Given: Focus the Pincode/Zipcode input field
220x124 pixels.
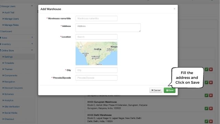Looking at the screenshot, I should pyautogui.click(x=96, y=78).
